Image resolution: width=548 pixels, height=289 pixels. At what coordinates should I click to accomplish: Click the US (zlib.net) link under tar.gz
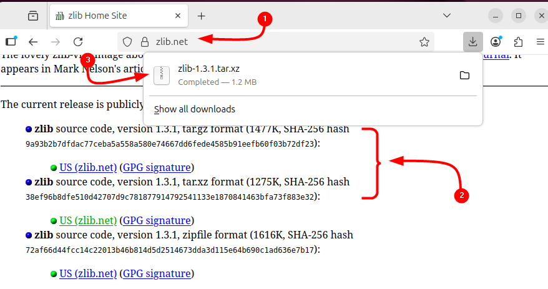click(x=88, y=167)
